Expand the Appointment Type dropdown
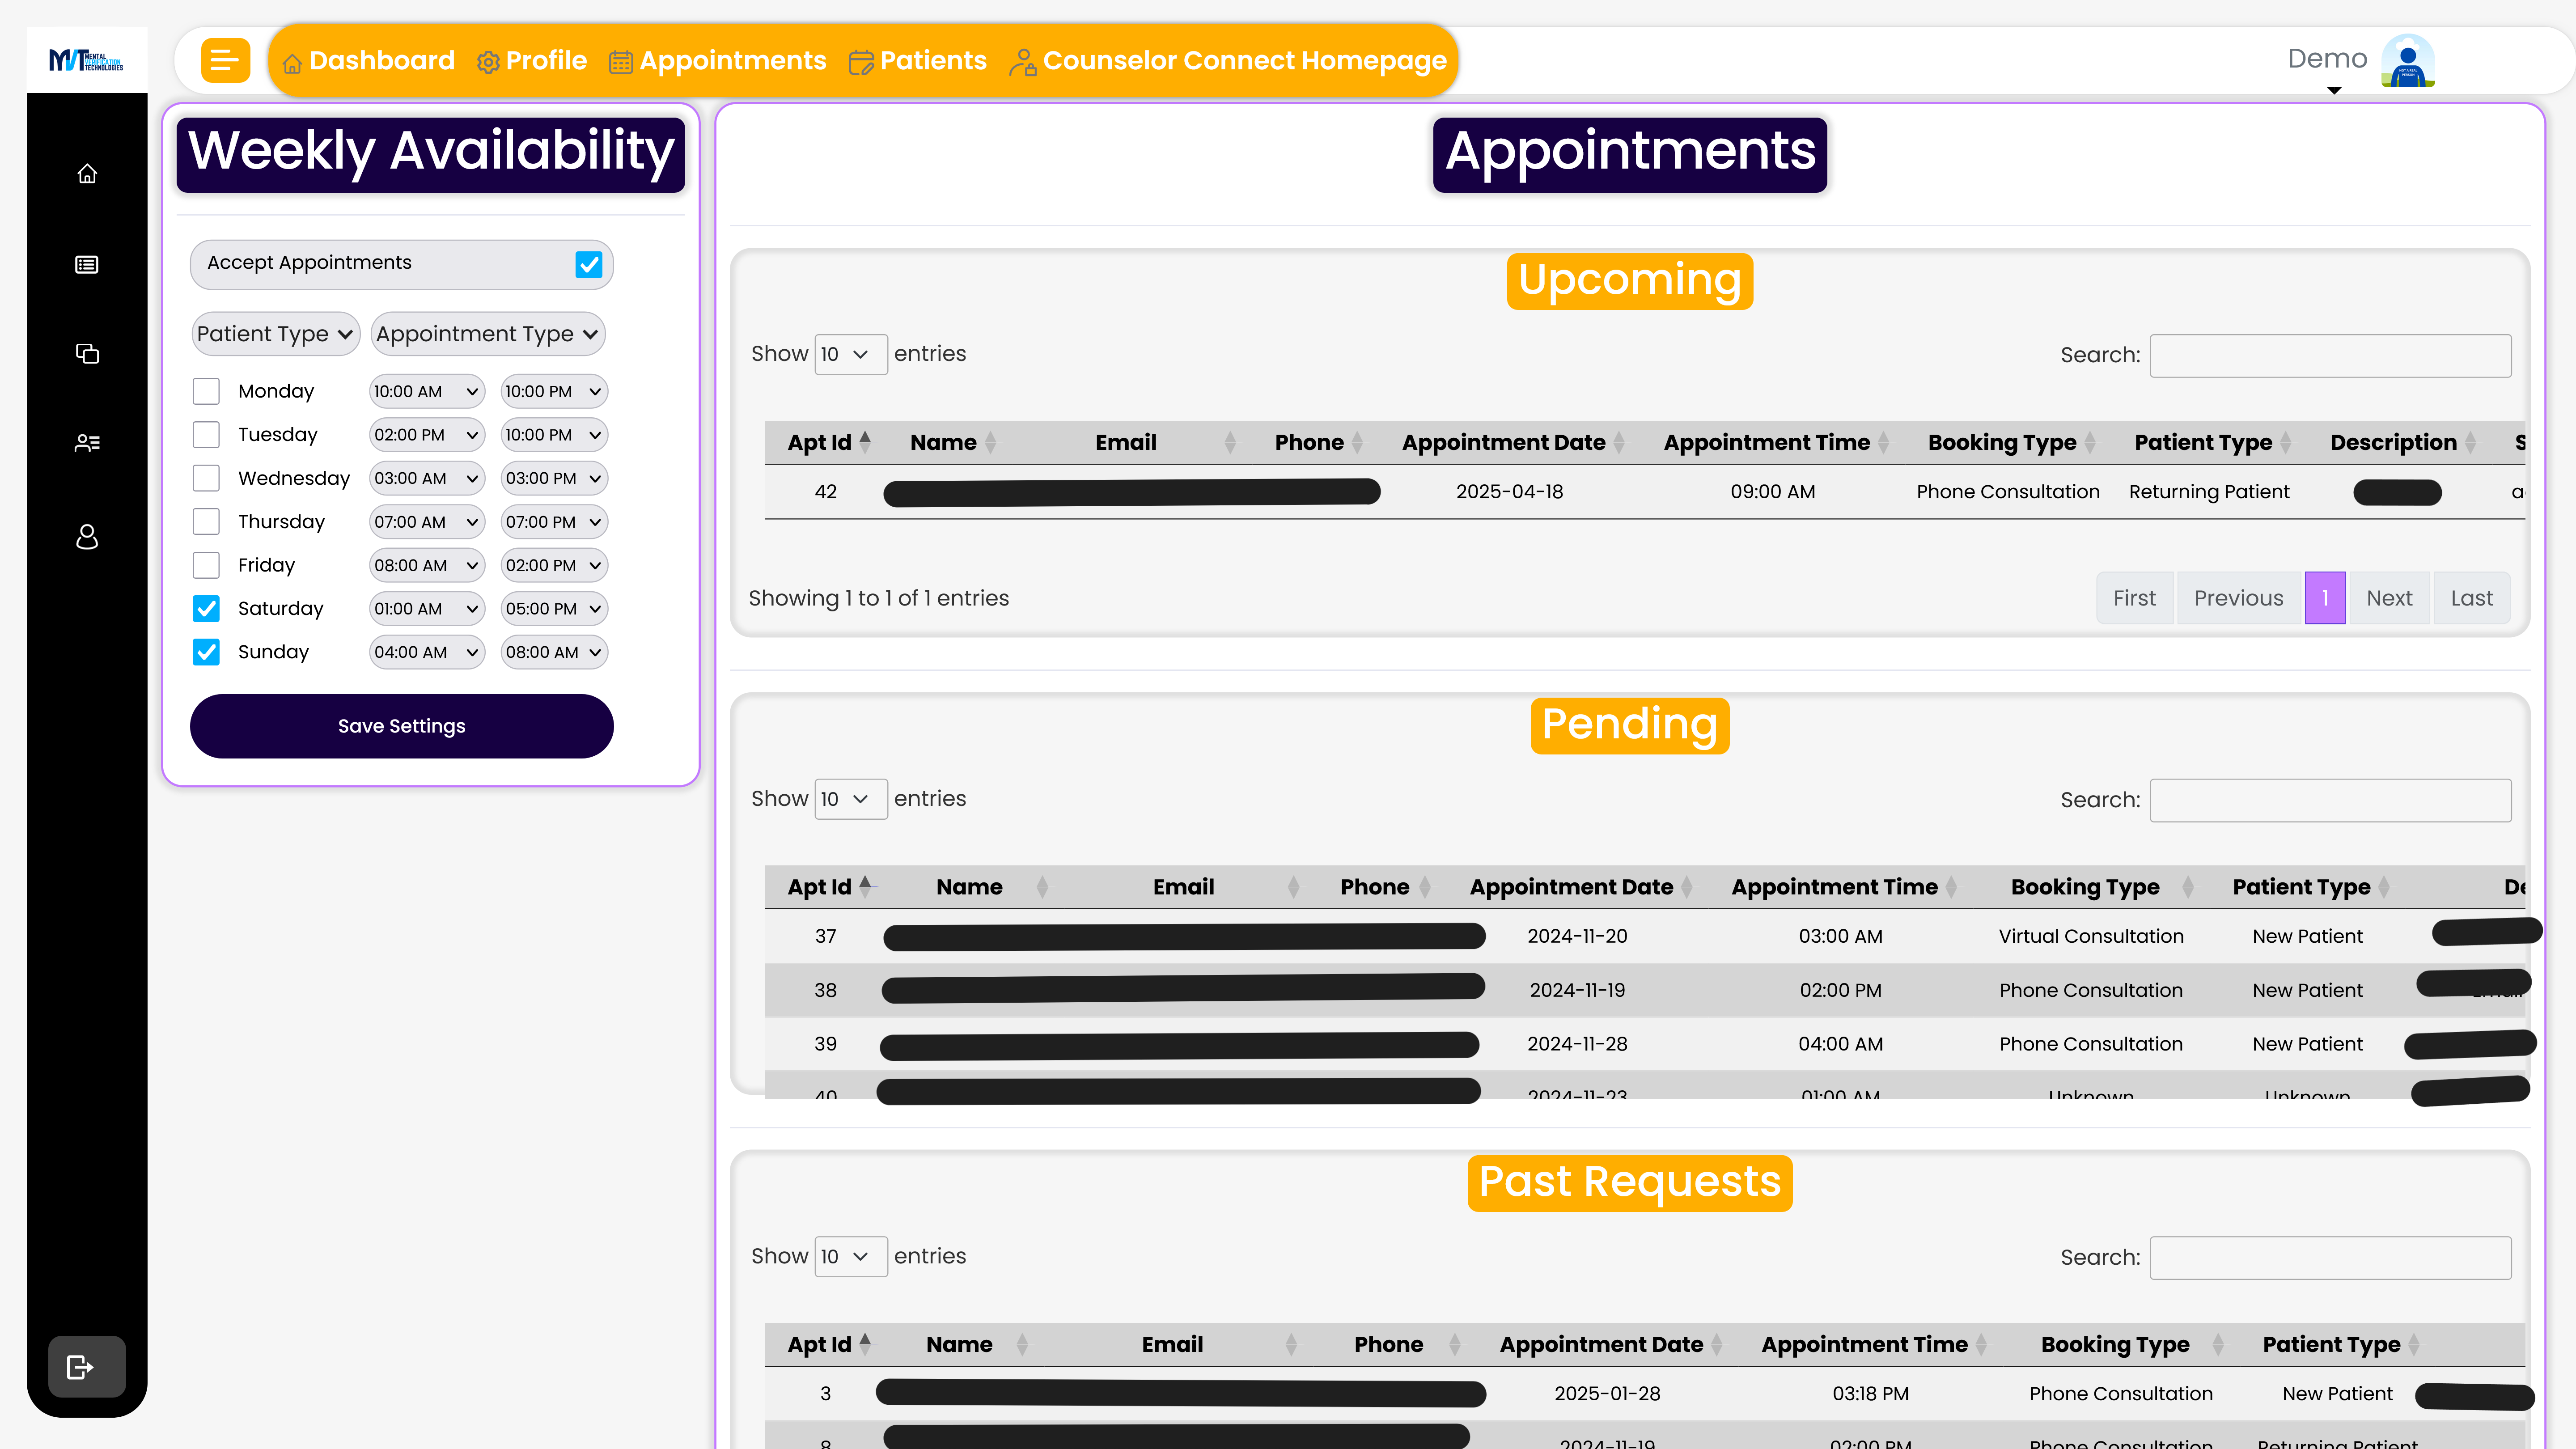2576x1449 pixels. coord(488,334)
